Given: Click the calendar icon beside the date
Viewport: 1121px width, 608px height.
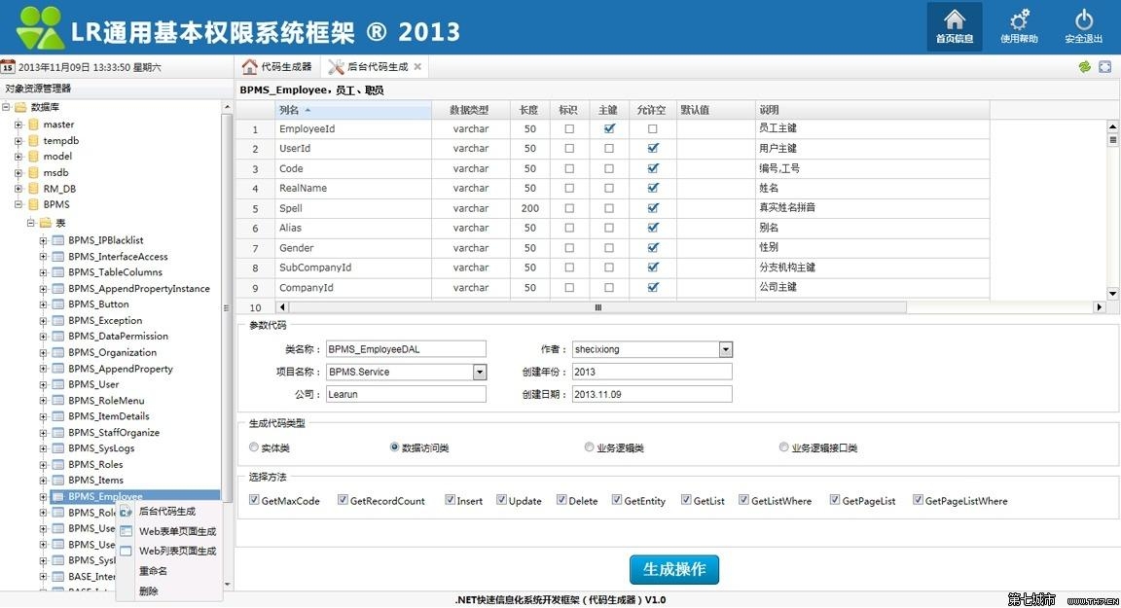Looking at the screenshot, I should (8, 67).
